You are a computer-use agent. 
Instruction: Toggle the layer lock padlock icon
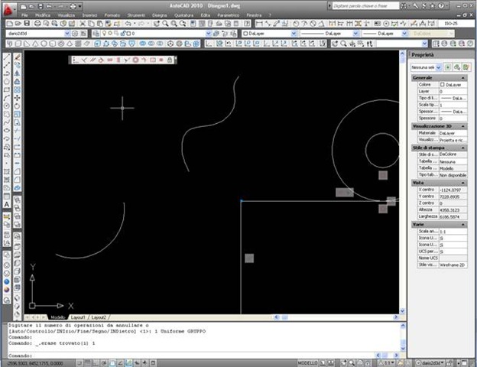(x=123, y=33)
